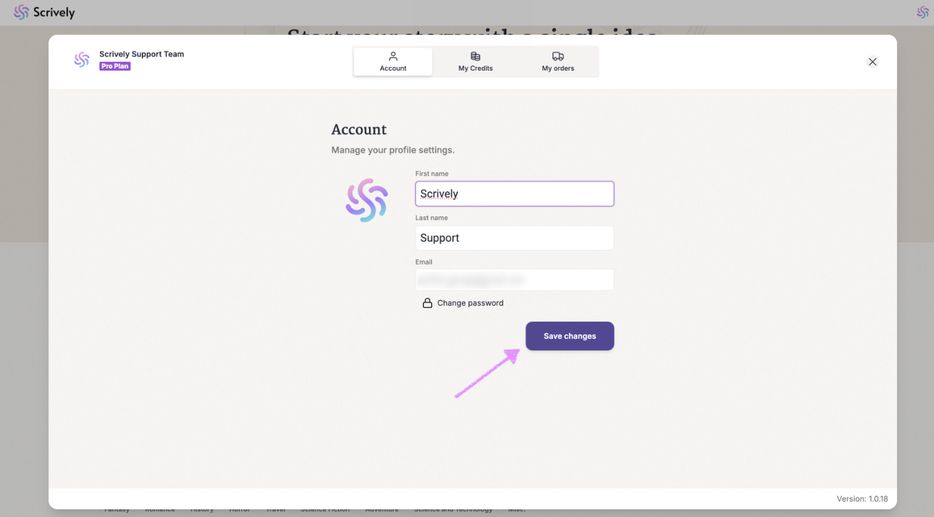Click the Scrively icon in top-right corner
This screenshot has height=517, width=934.
click(x=923, y=12)
